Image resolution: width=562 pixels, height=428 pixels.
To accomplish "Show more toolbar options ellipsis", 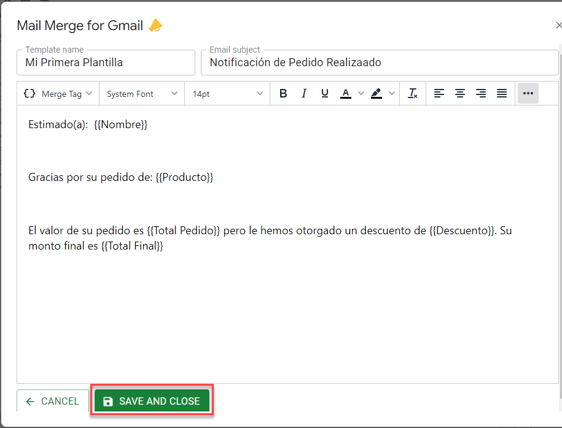I will click(x=528, y=93).
